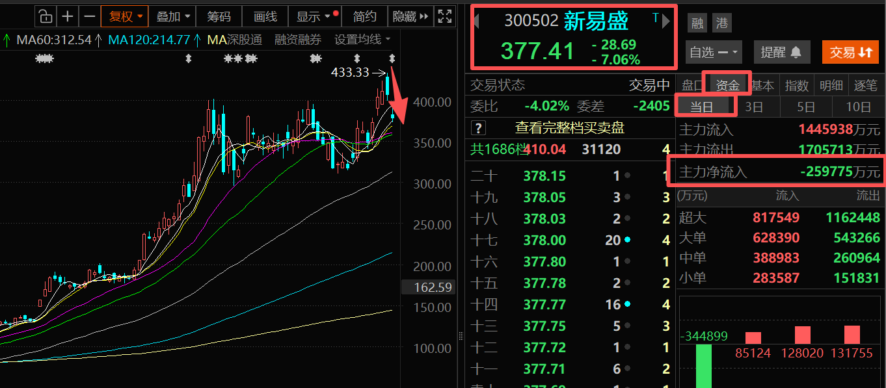Click the 委比 value -4.02%

click(546, 105)
